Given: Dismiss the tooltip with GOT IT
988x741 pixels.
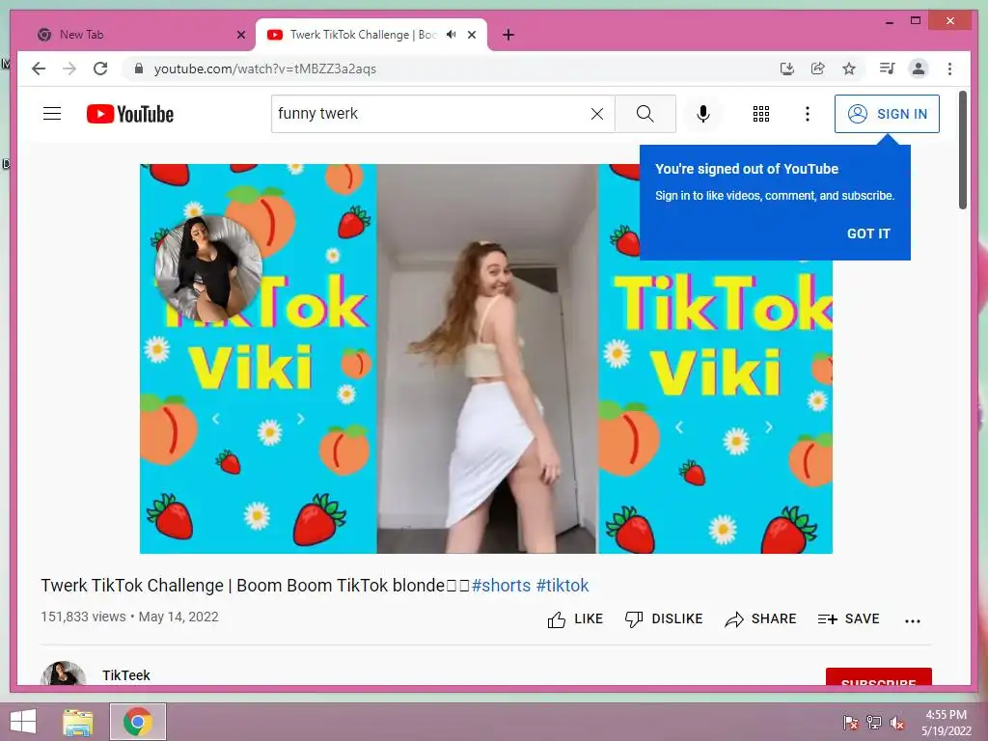Looking at the screenshot, I should (868, 233).
